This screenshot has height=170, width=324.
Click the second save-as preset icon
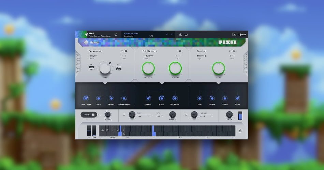(x=186, y=34)
